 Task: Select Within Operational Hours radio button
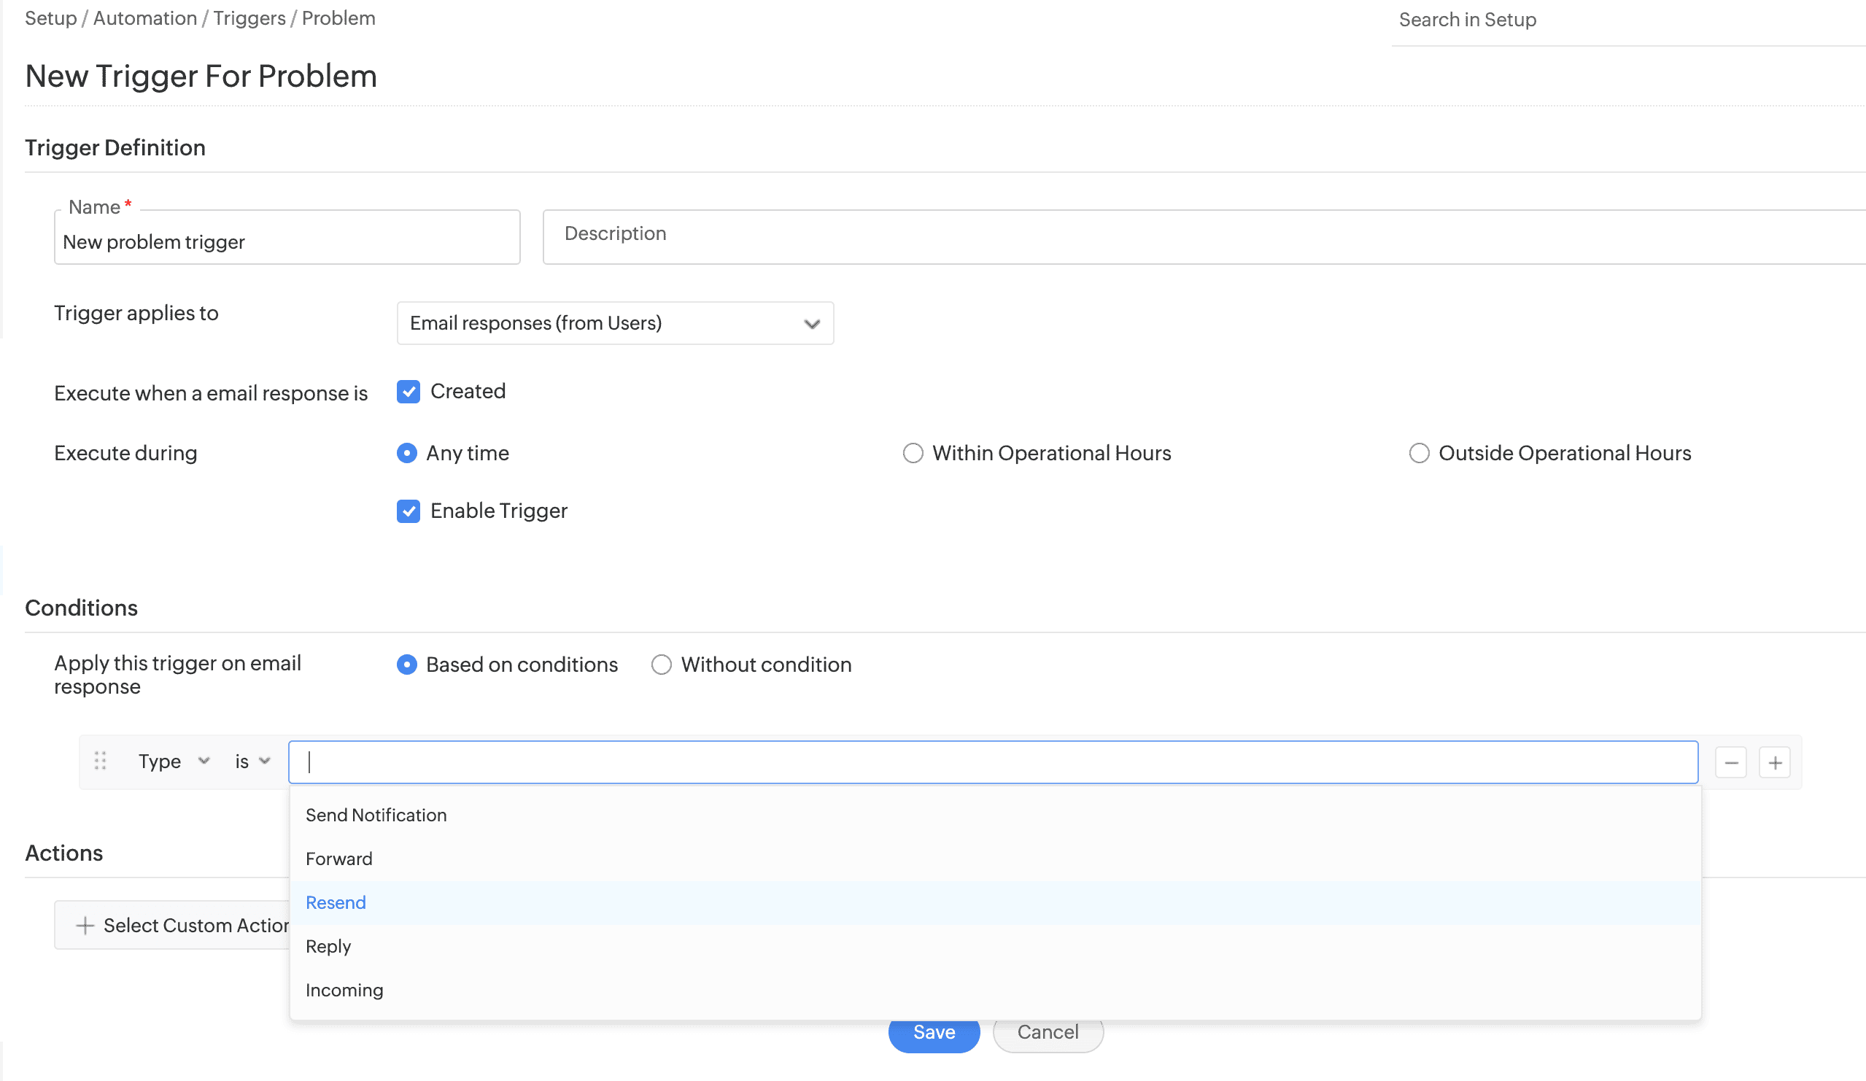pos(913,453)
